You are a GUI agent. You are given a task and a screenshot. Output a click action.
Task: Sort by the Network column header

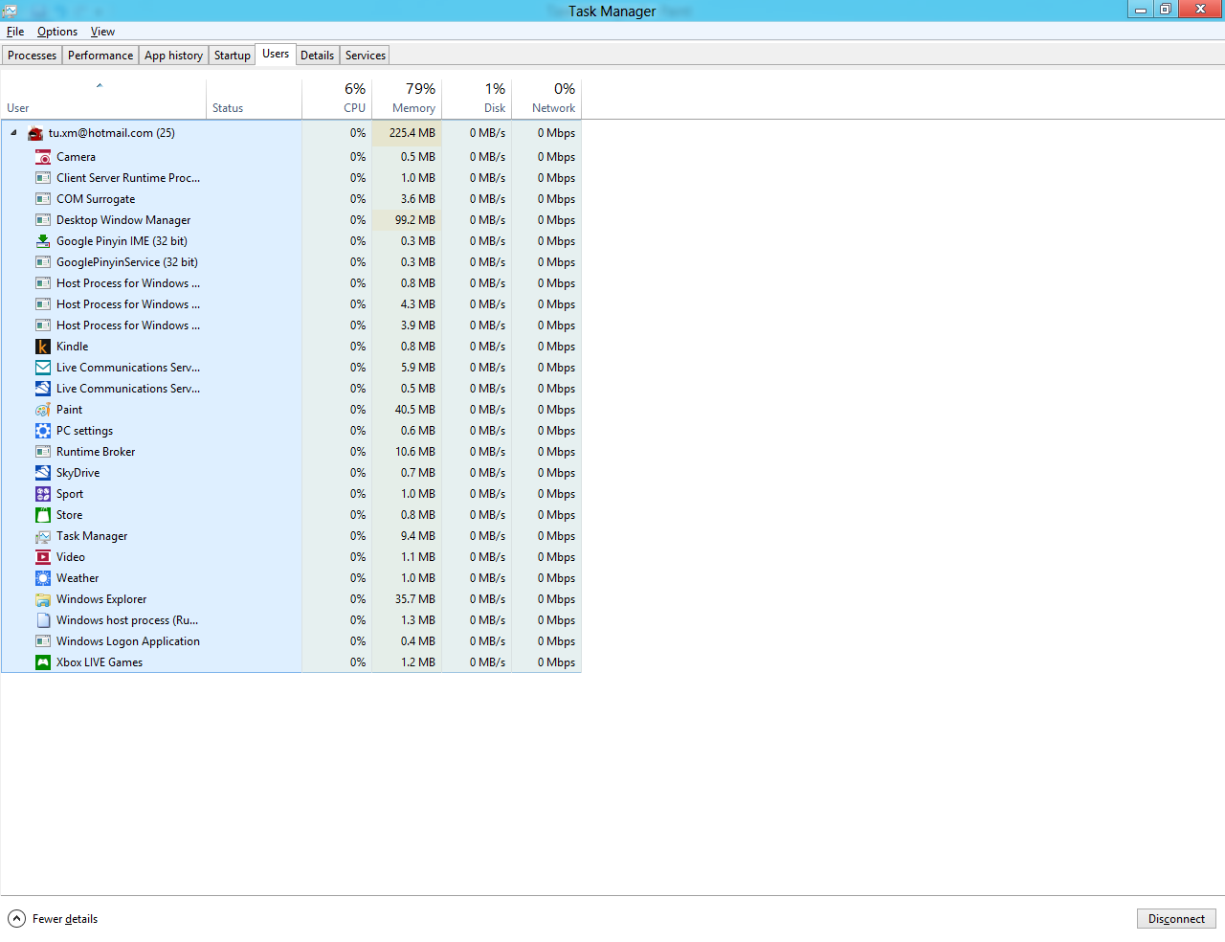click(546, 99)
